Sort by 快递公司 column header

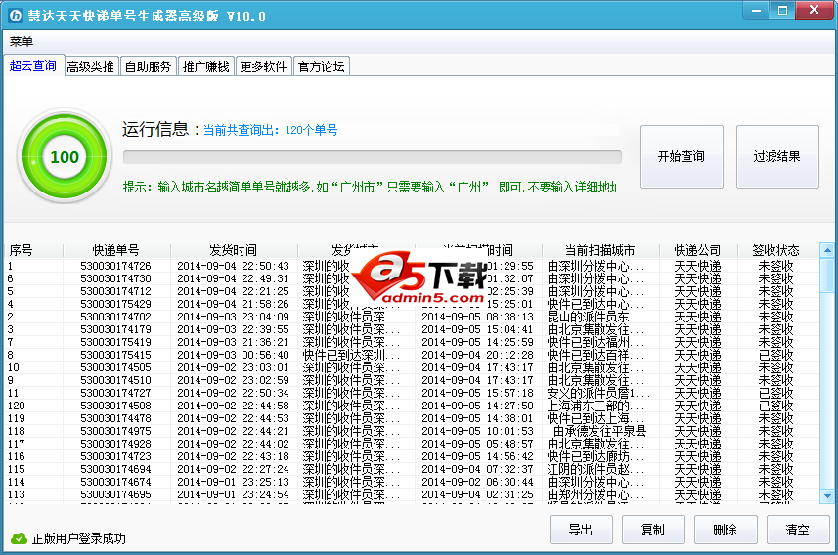pos(697,250)
